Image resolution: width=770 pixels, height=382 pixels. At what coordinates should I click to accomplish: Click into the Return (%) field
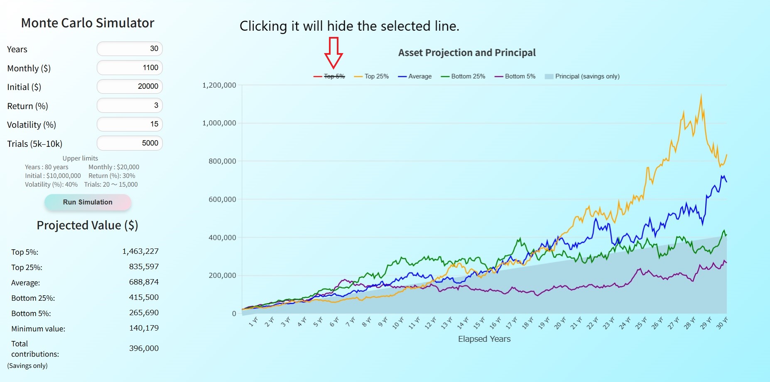130,105
